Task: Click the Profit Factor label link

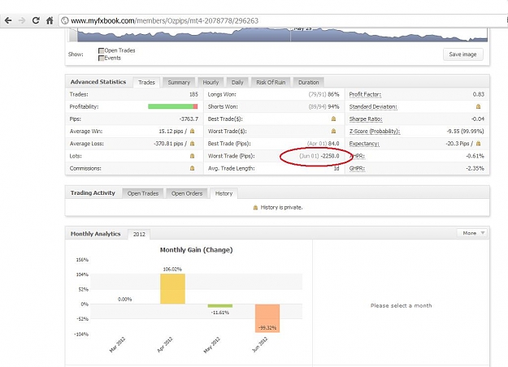Action: coord(365,94)
